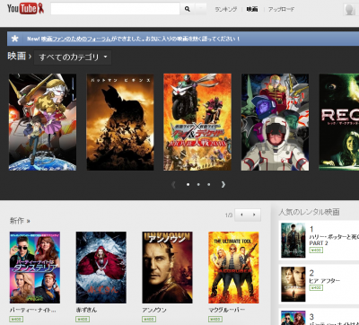Open the すべてのカテゴリ dropdown

[x=73, y=57]
